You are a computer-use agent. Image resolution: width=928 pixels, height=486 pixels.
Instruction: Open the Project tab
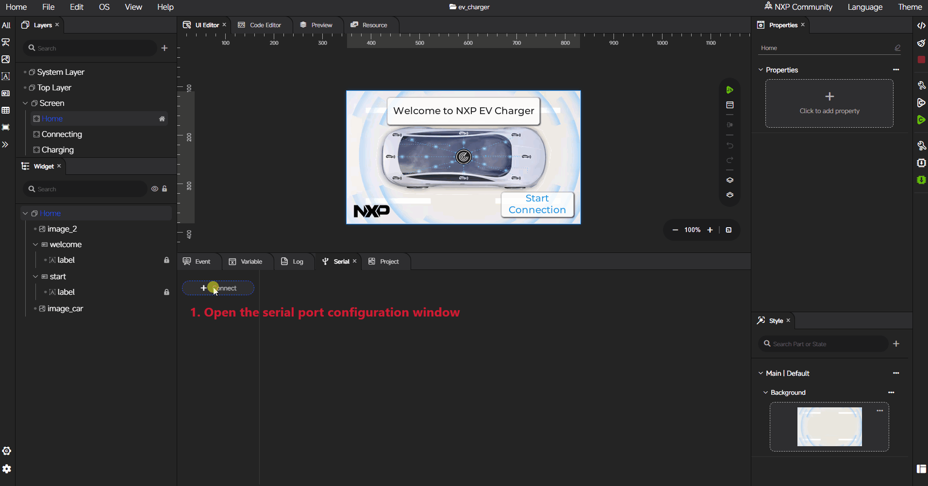[384, 262]
